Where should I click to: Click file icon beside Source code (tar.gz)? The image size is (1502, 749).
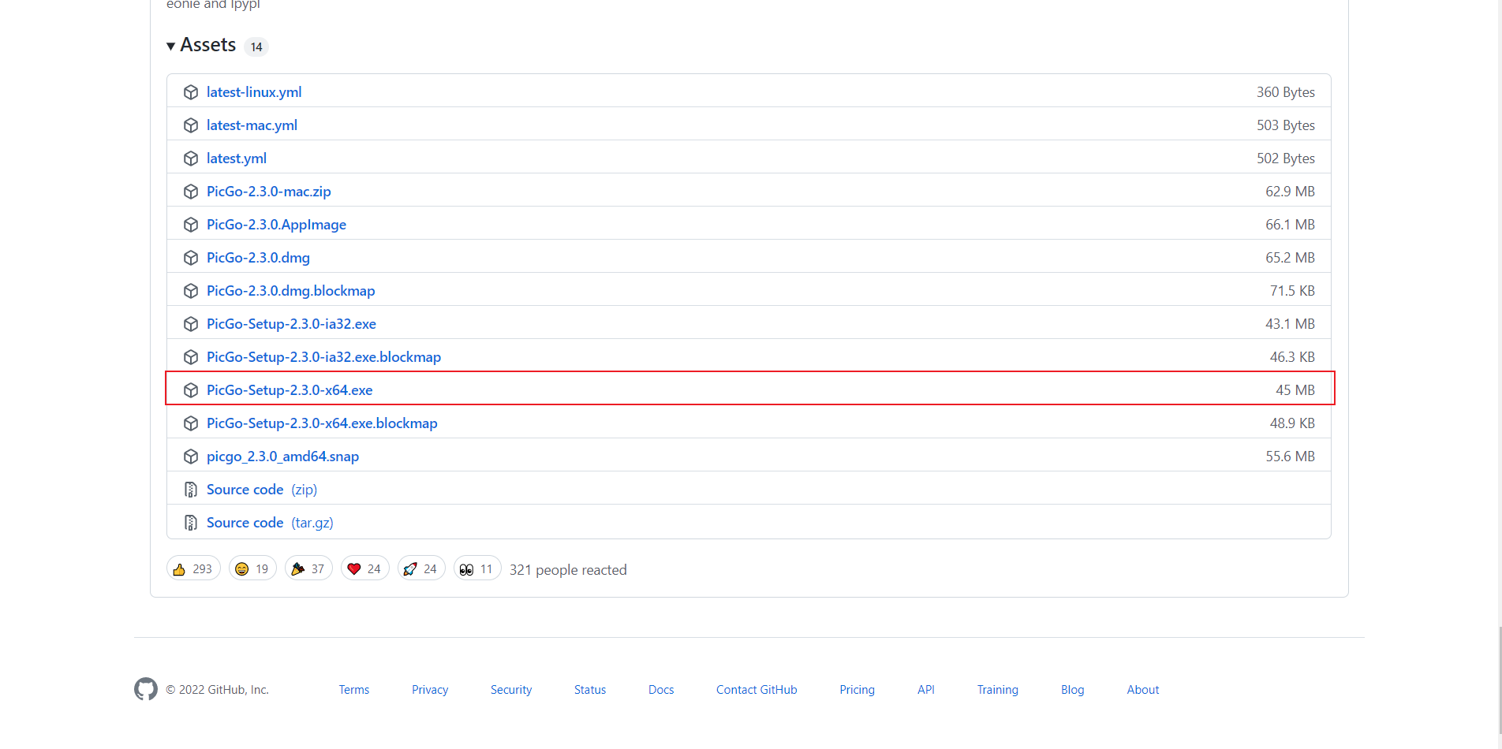pyautogui.click(x=190, y=523)
